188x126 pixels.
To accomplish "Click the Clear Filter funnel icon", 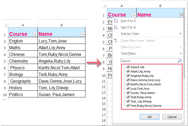I will 116,41.
